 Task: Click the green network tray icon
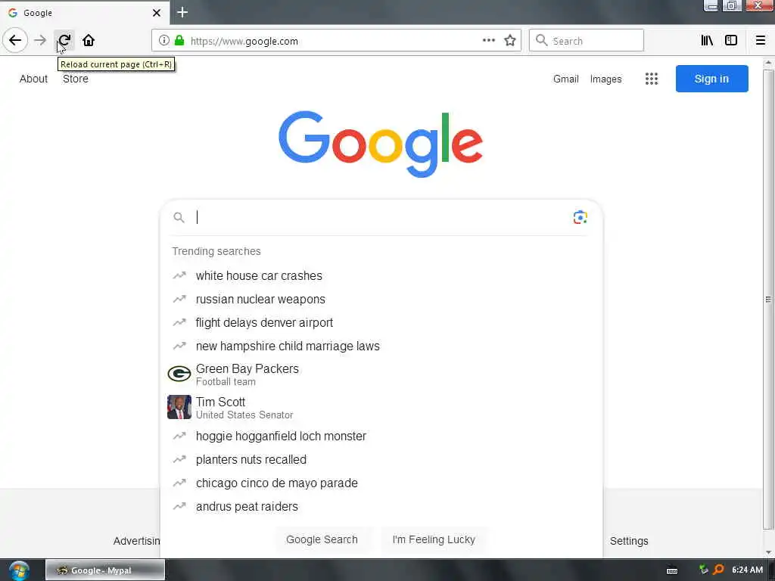coord(703,570)
